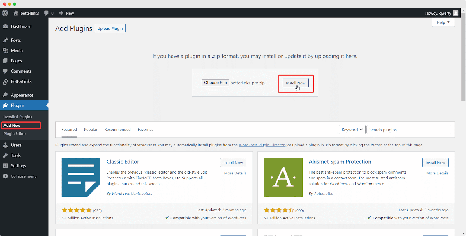This screenshot has height=236, width=466.
Task: Click the page vertical scrollbar
Action: pyautogui.click(x=463, y=57)
